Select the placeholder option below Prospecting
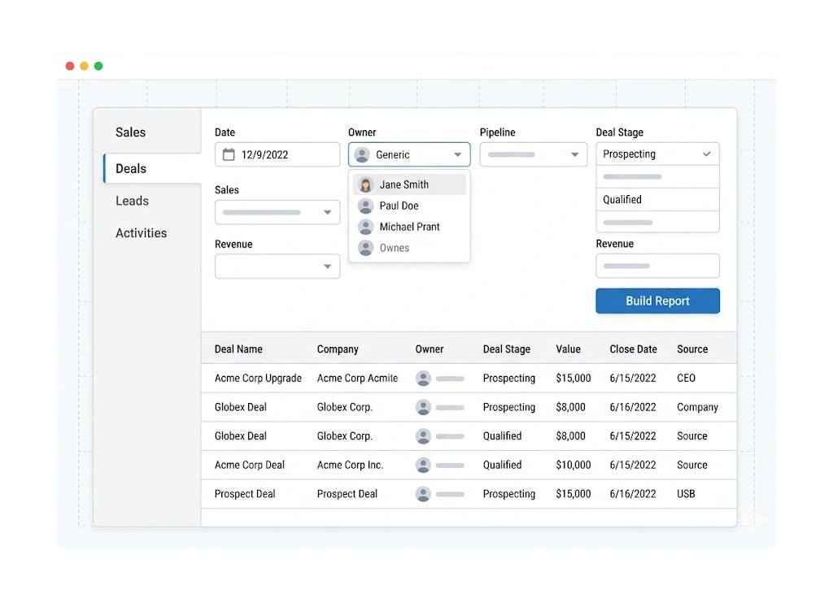The height and width of the screenshot is (602, 833). click(x=657, y=176)
